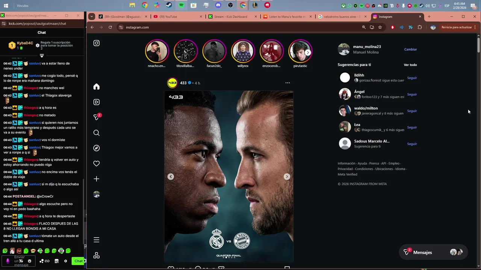Click the Instagram logo icon
Viewport: 481px width, 270px height.
97,43
